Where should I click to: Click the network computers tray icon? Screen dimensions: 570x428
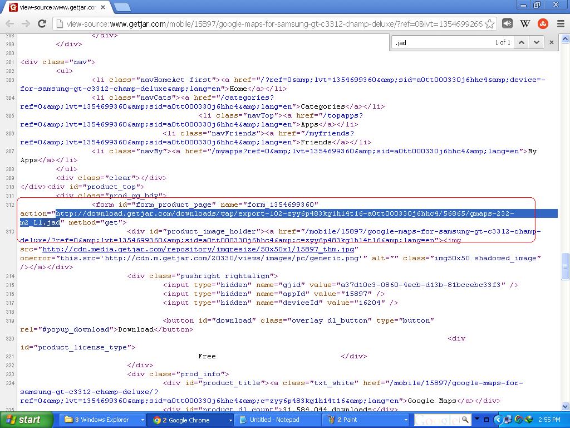click(x=509, y=420)
